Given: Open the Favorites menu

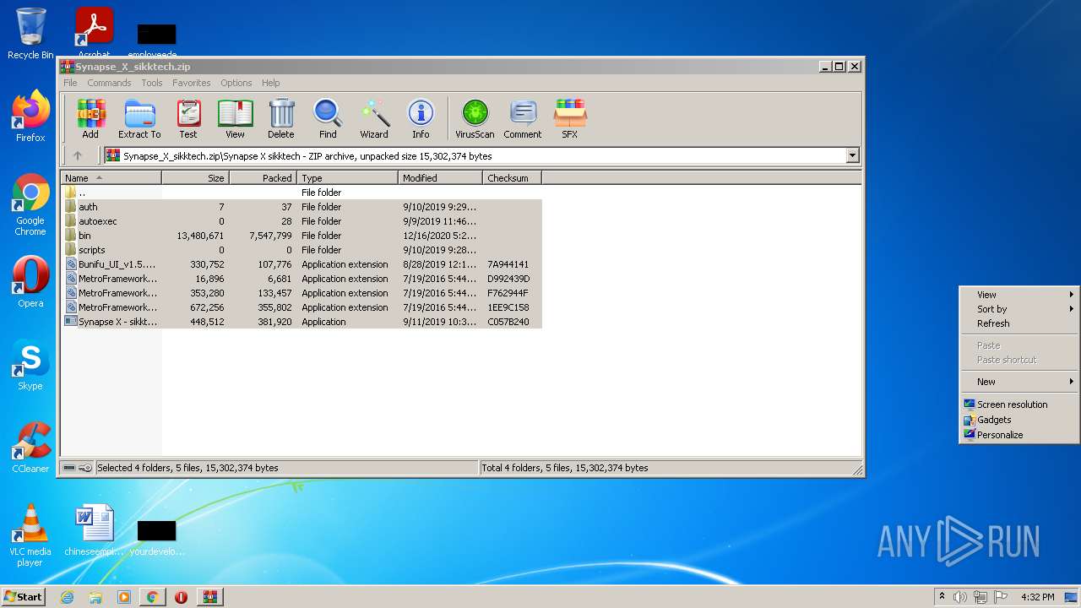Looking at the screenshot, I should point(192,83).
